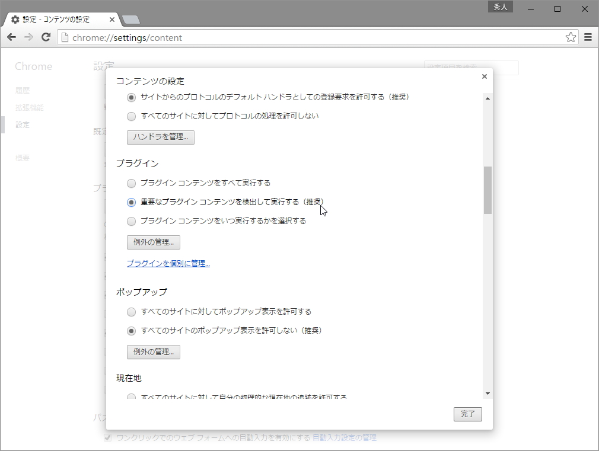Select プラグイン コンテンツをすべて実行する radio button
The height and width of the screenshot is (451, 599).
pos(131,183)
